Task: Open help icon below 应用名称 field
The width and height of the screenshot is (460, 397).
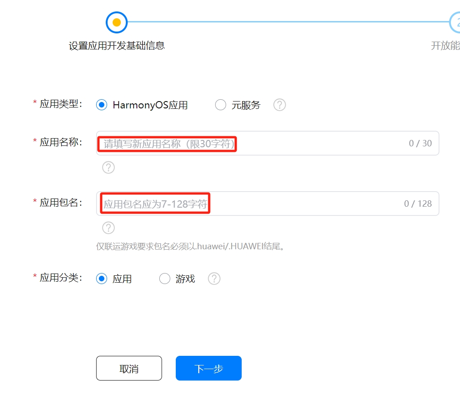Action: click(108, 167)
